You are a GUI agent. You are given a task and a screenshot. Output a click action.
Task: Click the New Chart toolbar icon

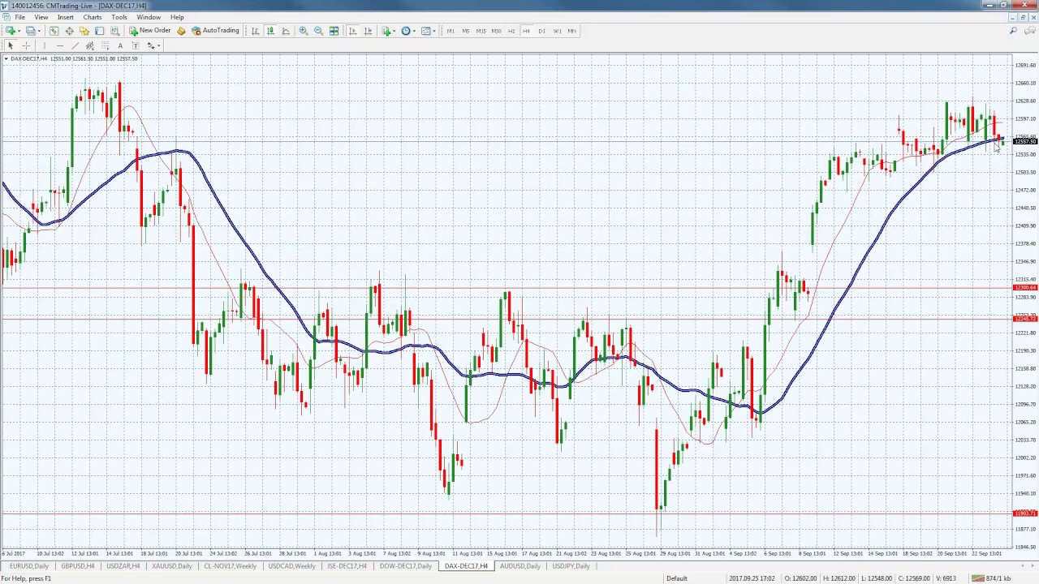[11, 31]
